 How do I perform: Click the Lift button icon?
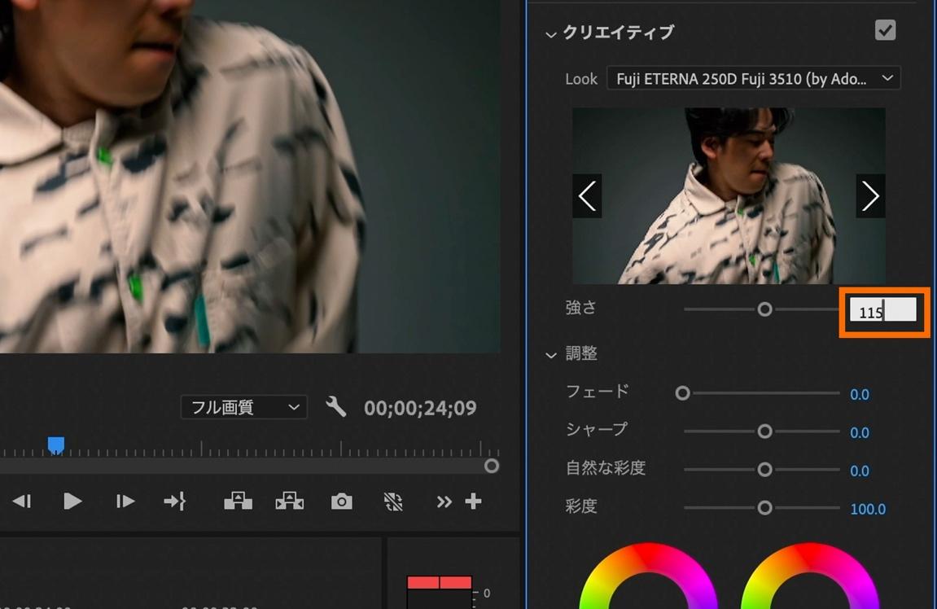pos(238,501)
